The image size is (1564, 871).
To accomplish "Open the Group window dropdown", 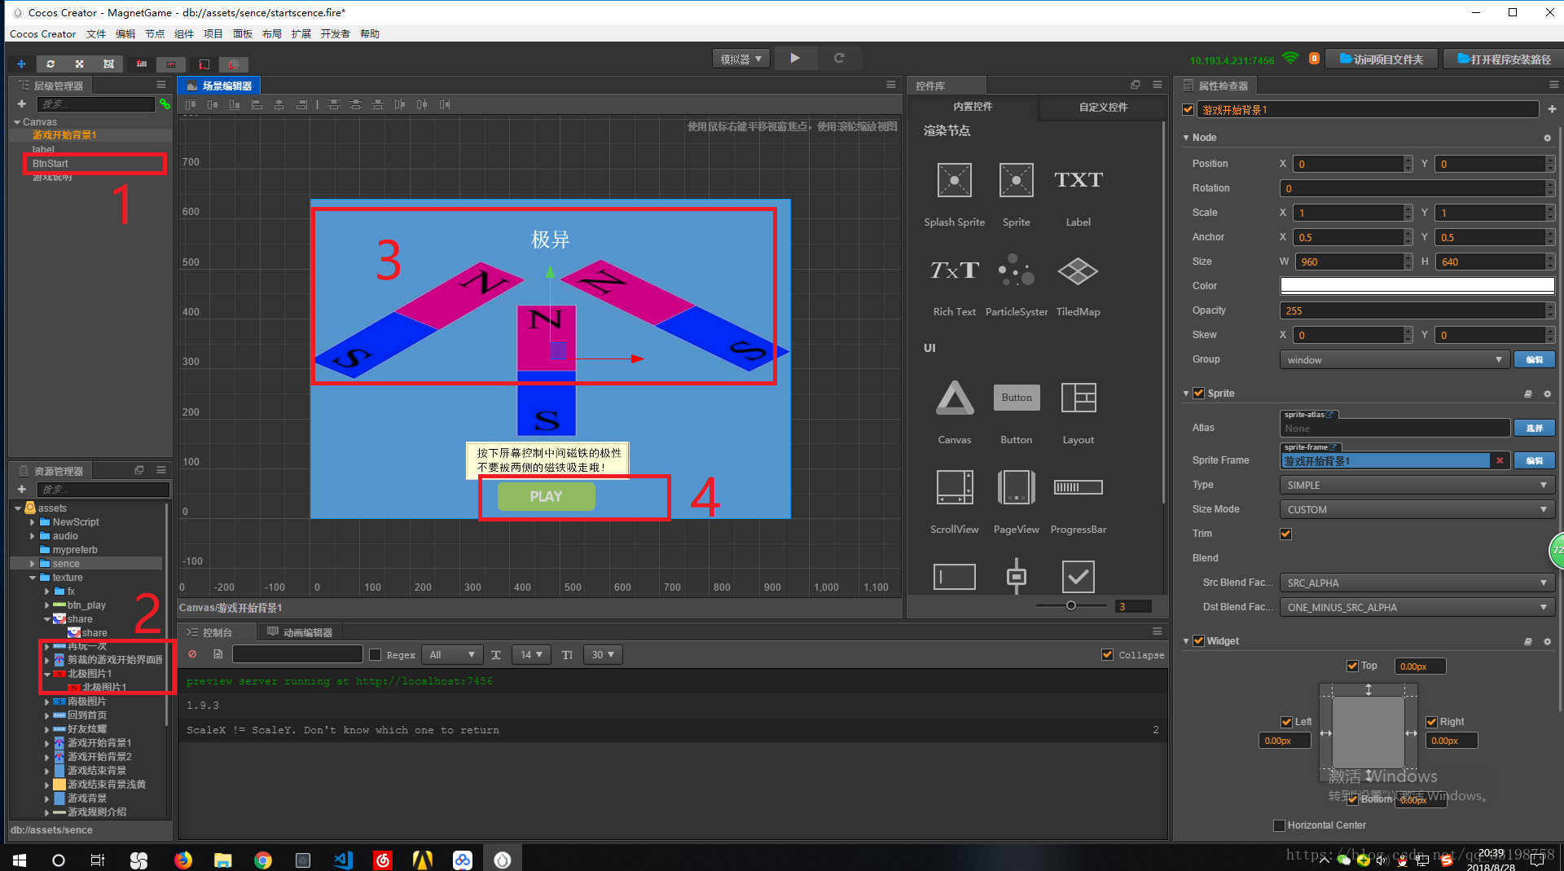I will pos(1395,360).
